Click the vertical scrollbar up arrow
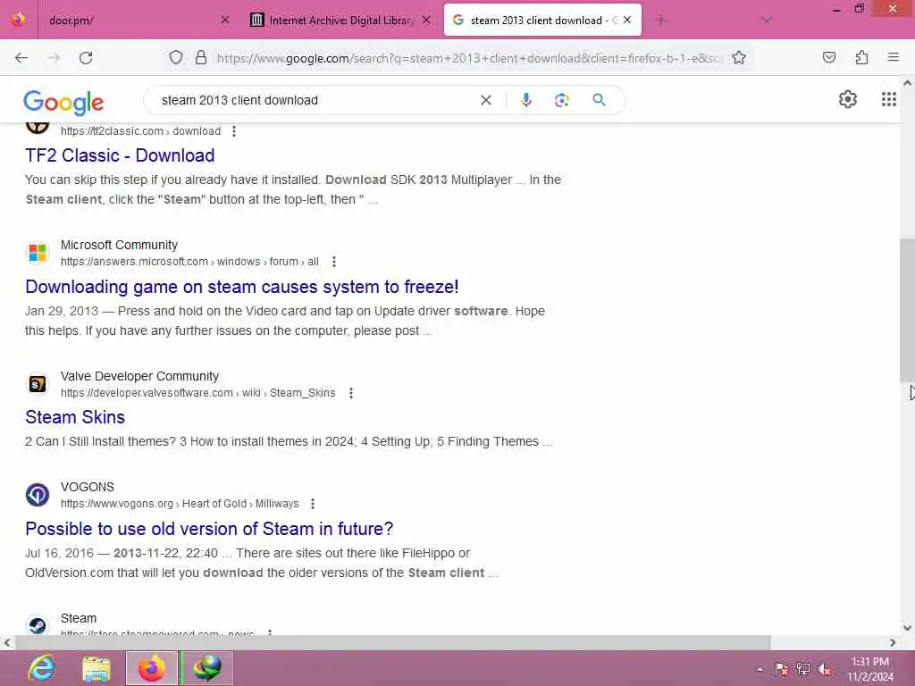The width and height of the screenshot is (915, 686). 907,83
